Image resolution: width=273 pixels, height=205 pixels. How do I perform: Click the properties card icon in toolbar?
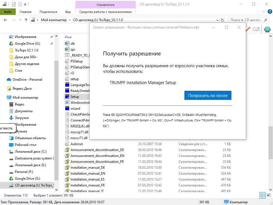[x=256, y=29]
